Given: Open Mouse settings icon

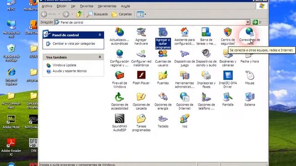Looking at the screenshot, I should coord(249,78).
